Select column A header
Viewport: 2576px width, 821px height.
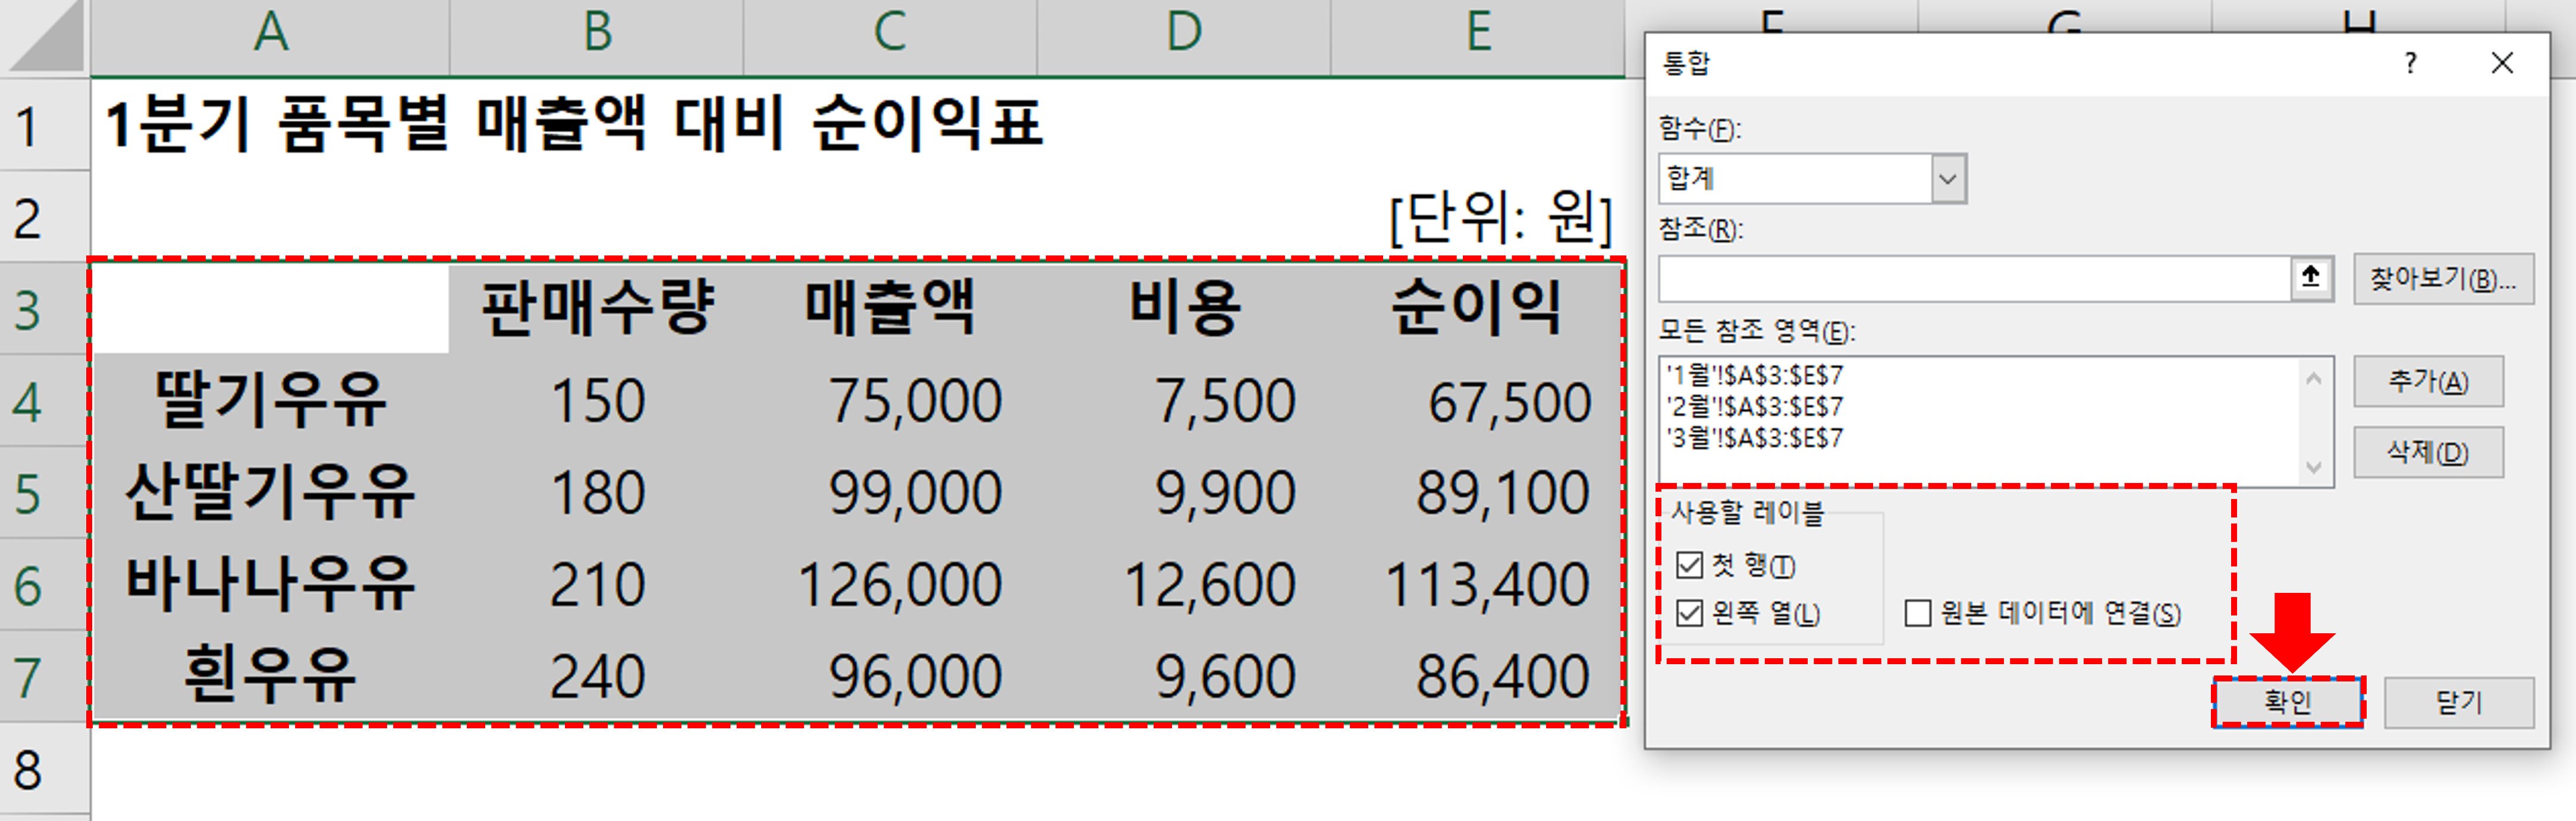coord(270,36)
